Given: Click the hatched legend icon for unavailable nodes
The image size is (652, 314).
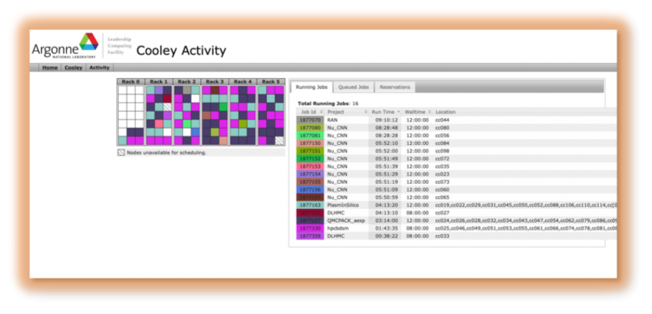Looking at the screenshot, I should pyautogui.click(x=121, y=153).
